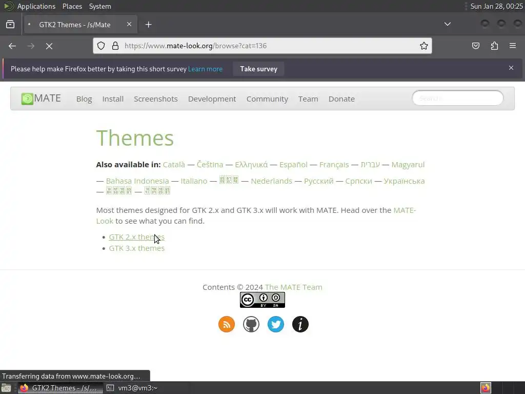Open the Firefox View icon in the tab bar
The image size is (525, 394).
(x=10, y=25)
